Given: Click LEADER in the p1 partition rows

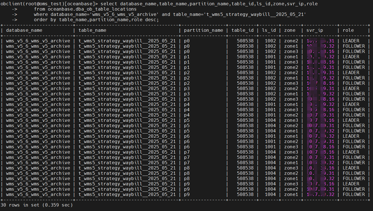Looking at the screenshot, I should pos(351,57).
